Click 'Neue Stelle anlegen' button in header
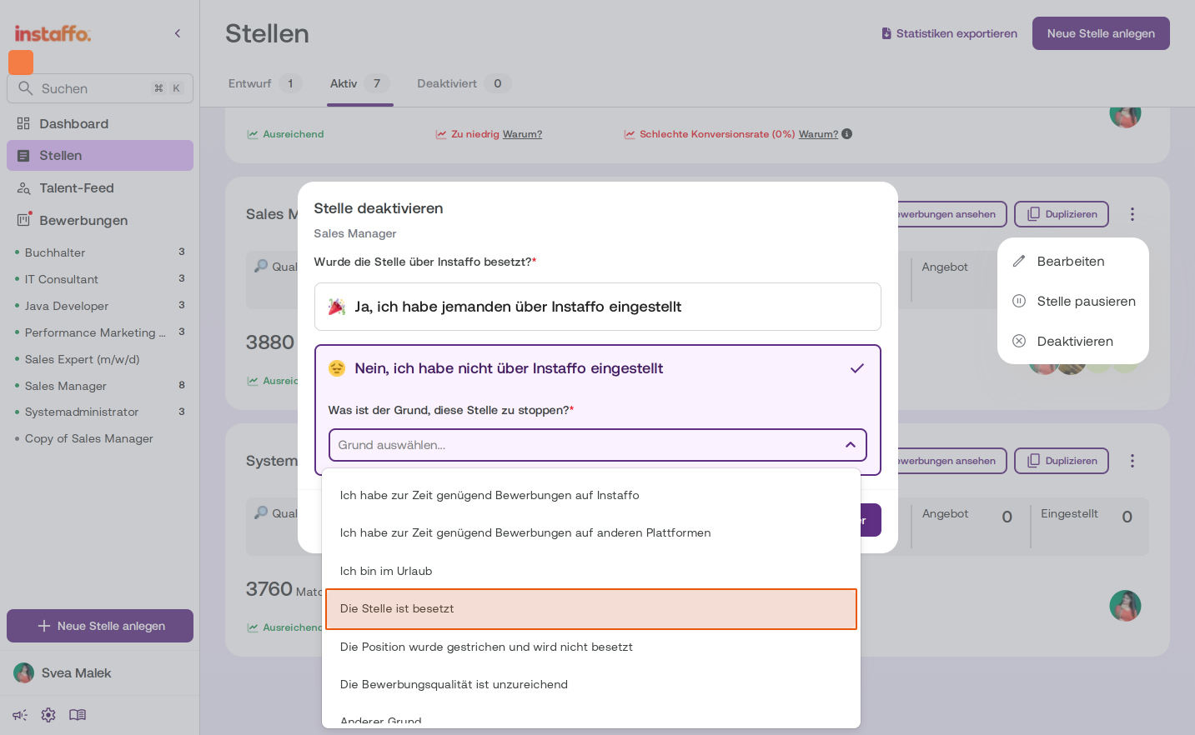Screen dimensions: 1195x735 pos(1101,33)
